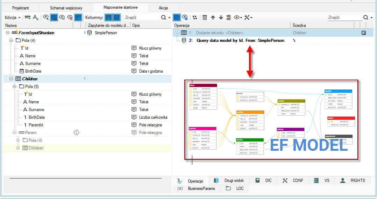
Task: Open dropdown arrow next to left search icon
Action: (169, 17)
